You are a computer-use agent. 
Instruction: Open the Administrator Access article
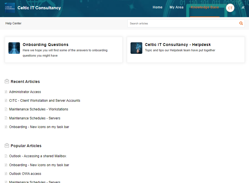25,92
